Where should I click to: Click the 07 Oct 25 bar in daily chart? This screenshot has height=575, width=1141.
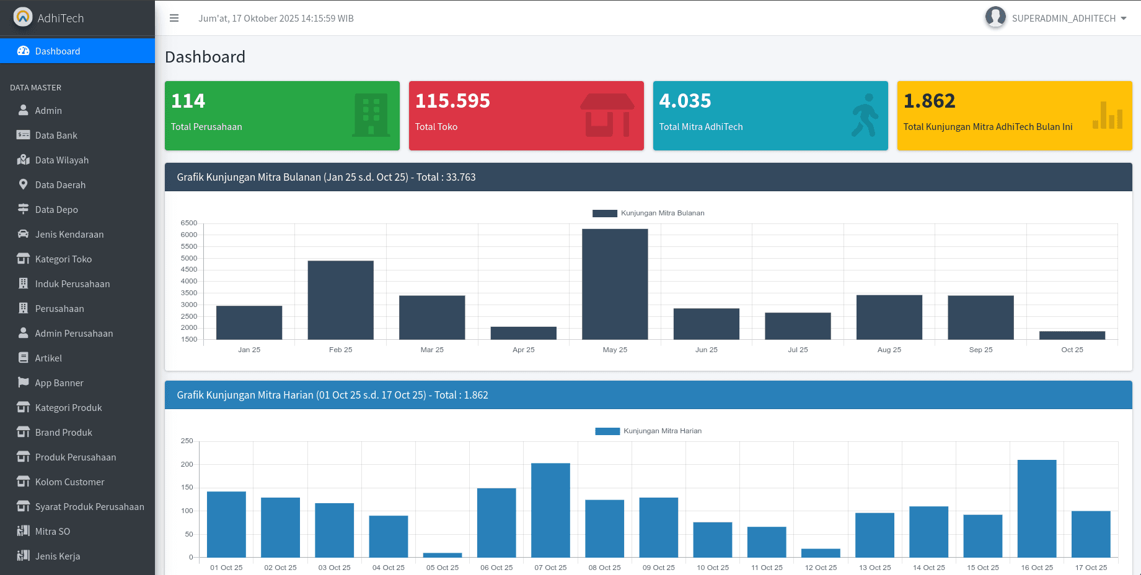pos(550,511)
